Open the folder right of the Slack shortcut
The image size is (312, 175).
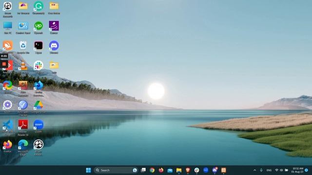coord(54,67)
